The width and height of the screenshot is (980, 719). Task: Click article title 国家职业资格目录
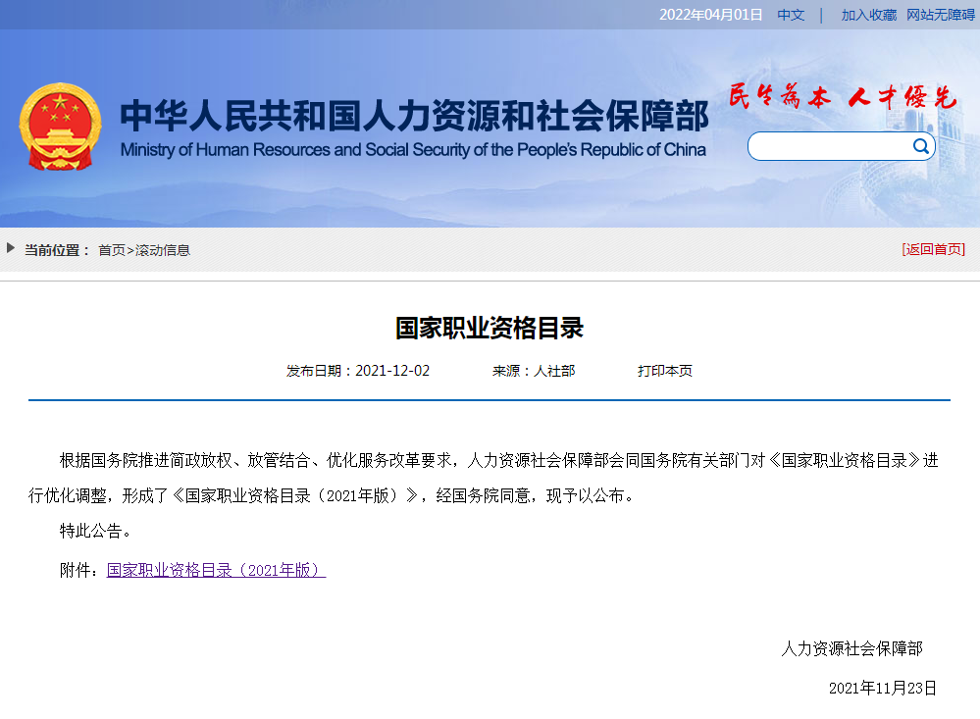point(490,328)
